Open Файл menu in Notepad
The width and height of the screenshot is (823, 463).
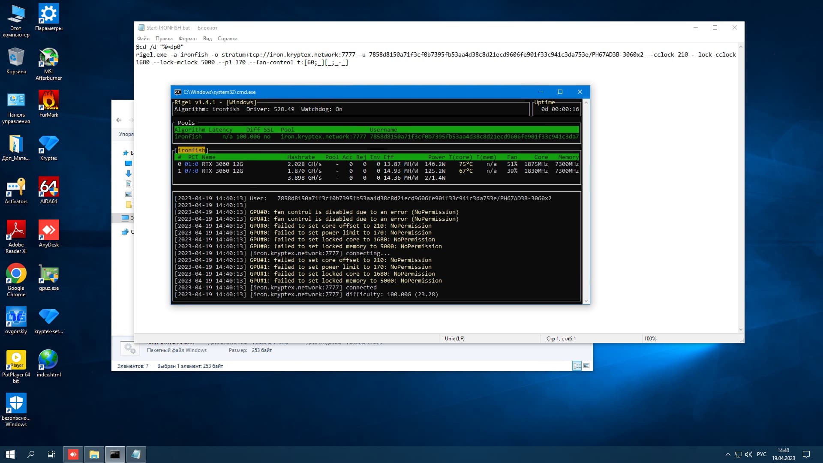143,39
